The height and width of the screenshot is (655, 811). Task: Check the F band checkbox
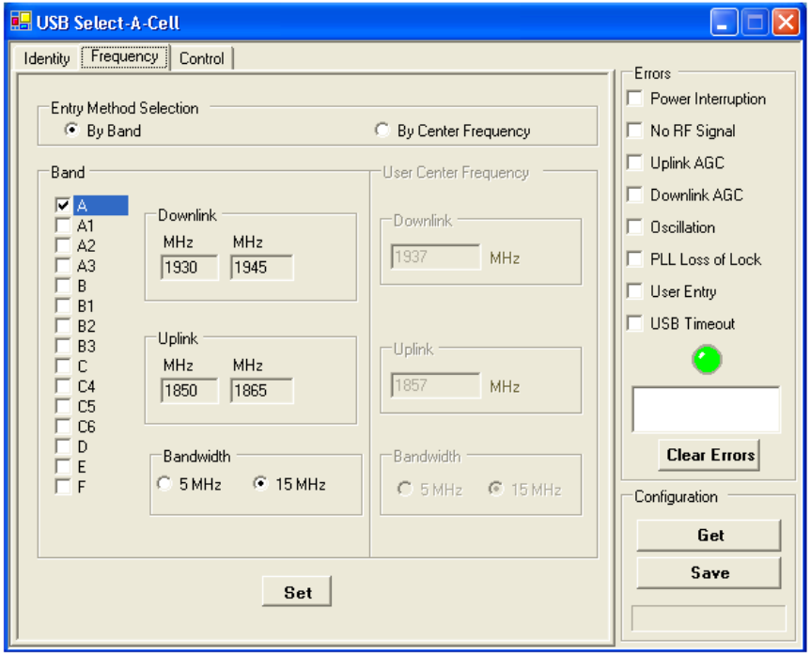(x=63, y=487)
